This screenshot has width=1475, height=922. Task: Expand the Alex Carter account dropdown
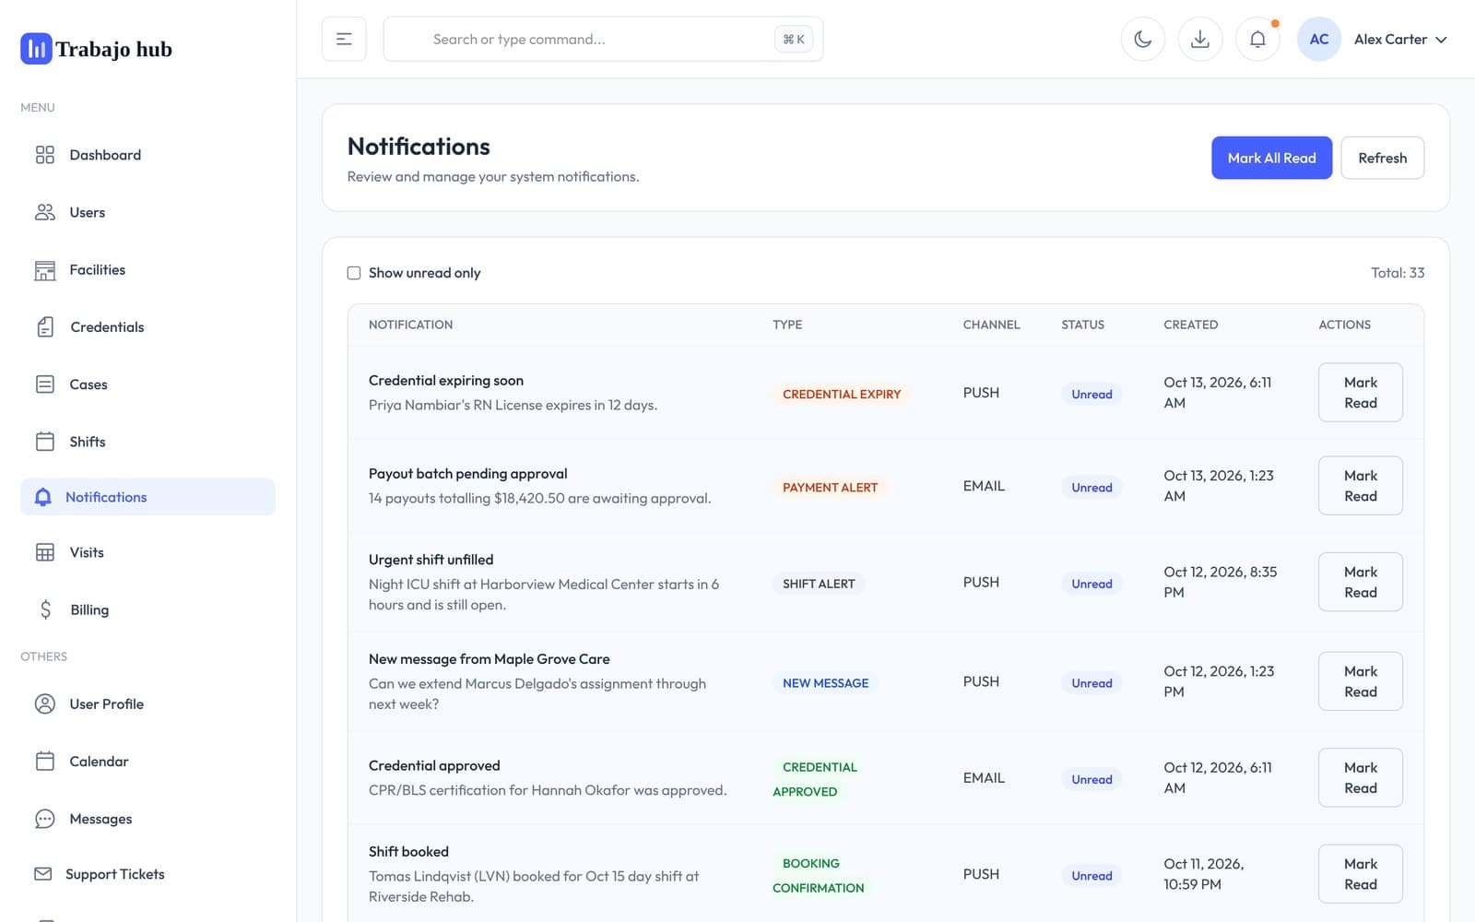click(x=1400, y=39)
